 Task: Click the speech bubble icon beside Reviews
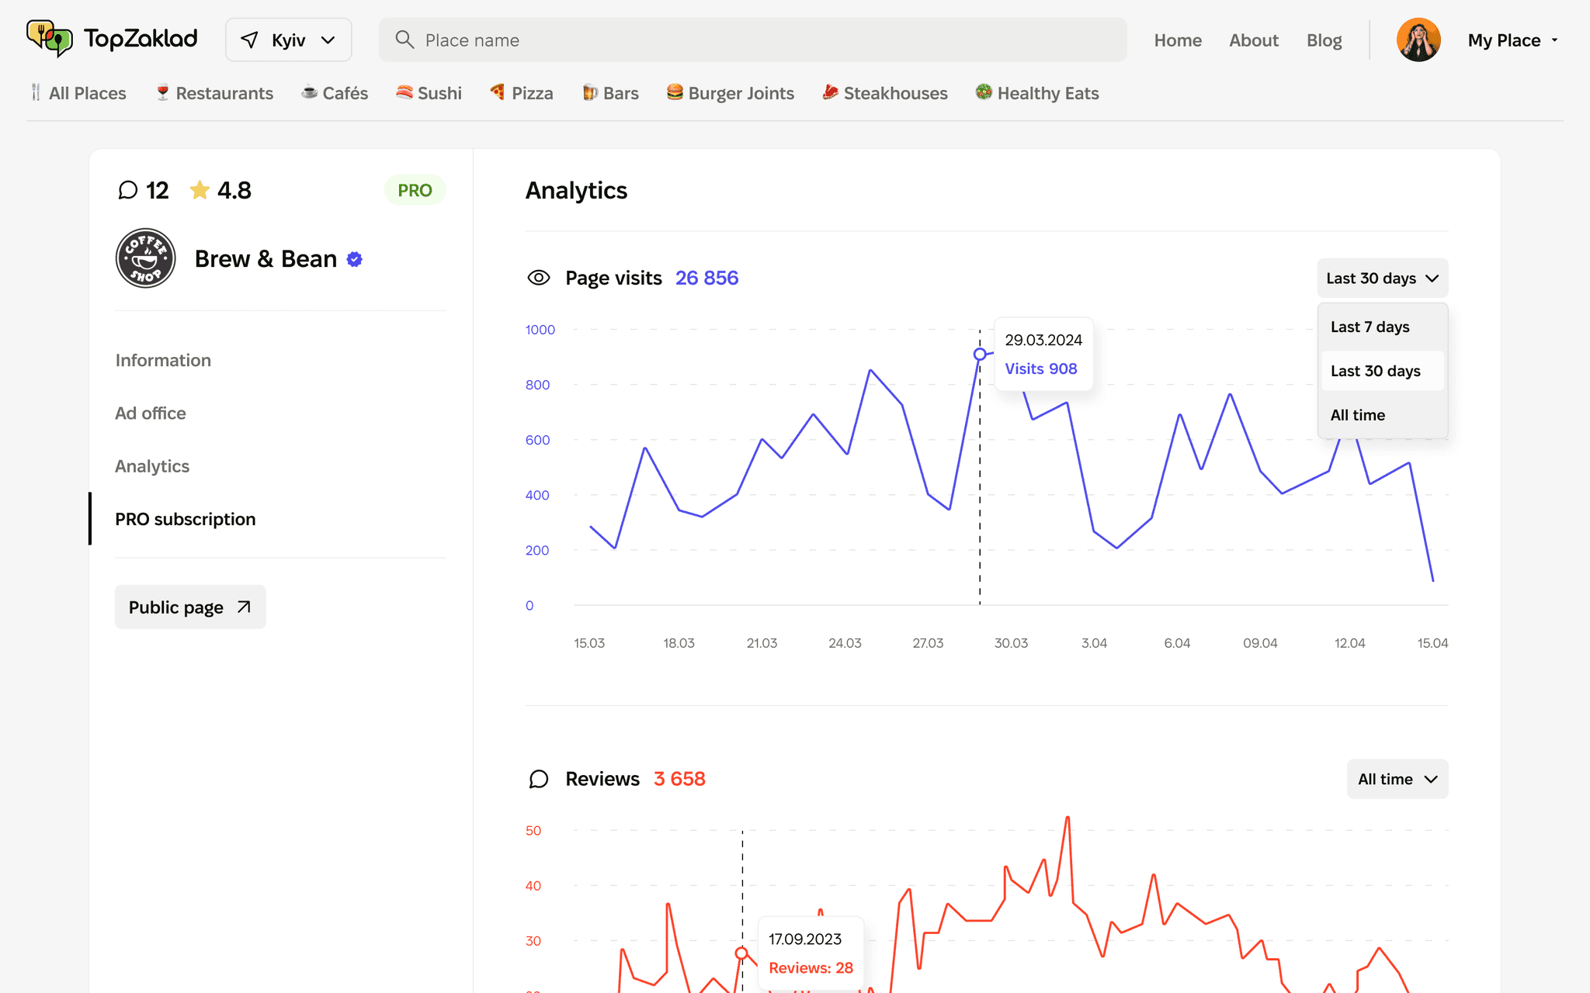tap(539, 779)
